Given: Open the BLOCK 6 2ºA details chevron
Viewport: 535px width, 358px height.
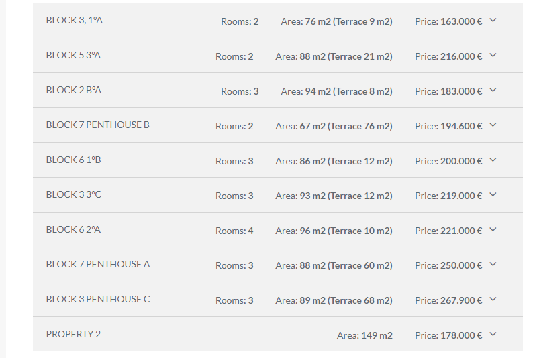Looking at the screenshot, I should pyautogui.click(x=493, y=229).
